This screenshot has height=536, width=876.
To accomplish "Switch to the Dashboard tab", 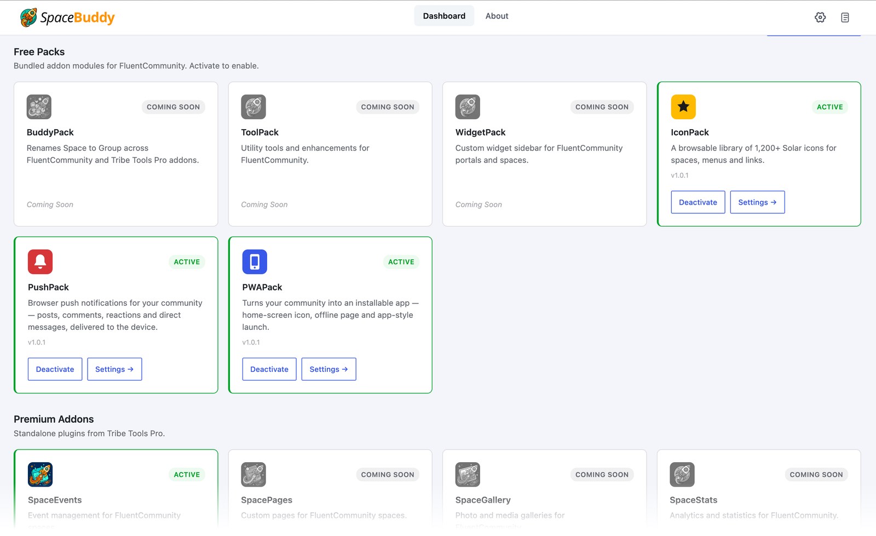I will pyautogui.click(x=444, y=16).
